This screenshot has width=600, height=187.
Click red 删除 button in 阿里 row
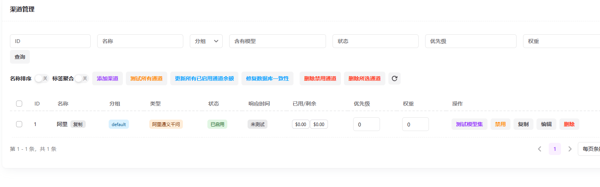(x=569, y=124)
